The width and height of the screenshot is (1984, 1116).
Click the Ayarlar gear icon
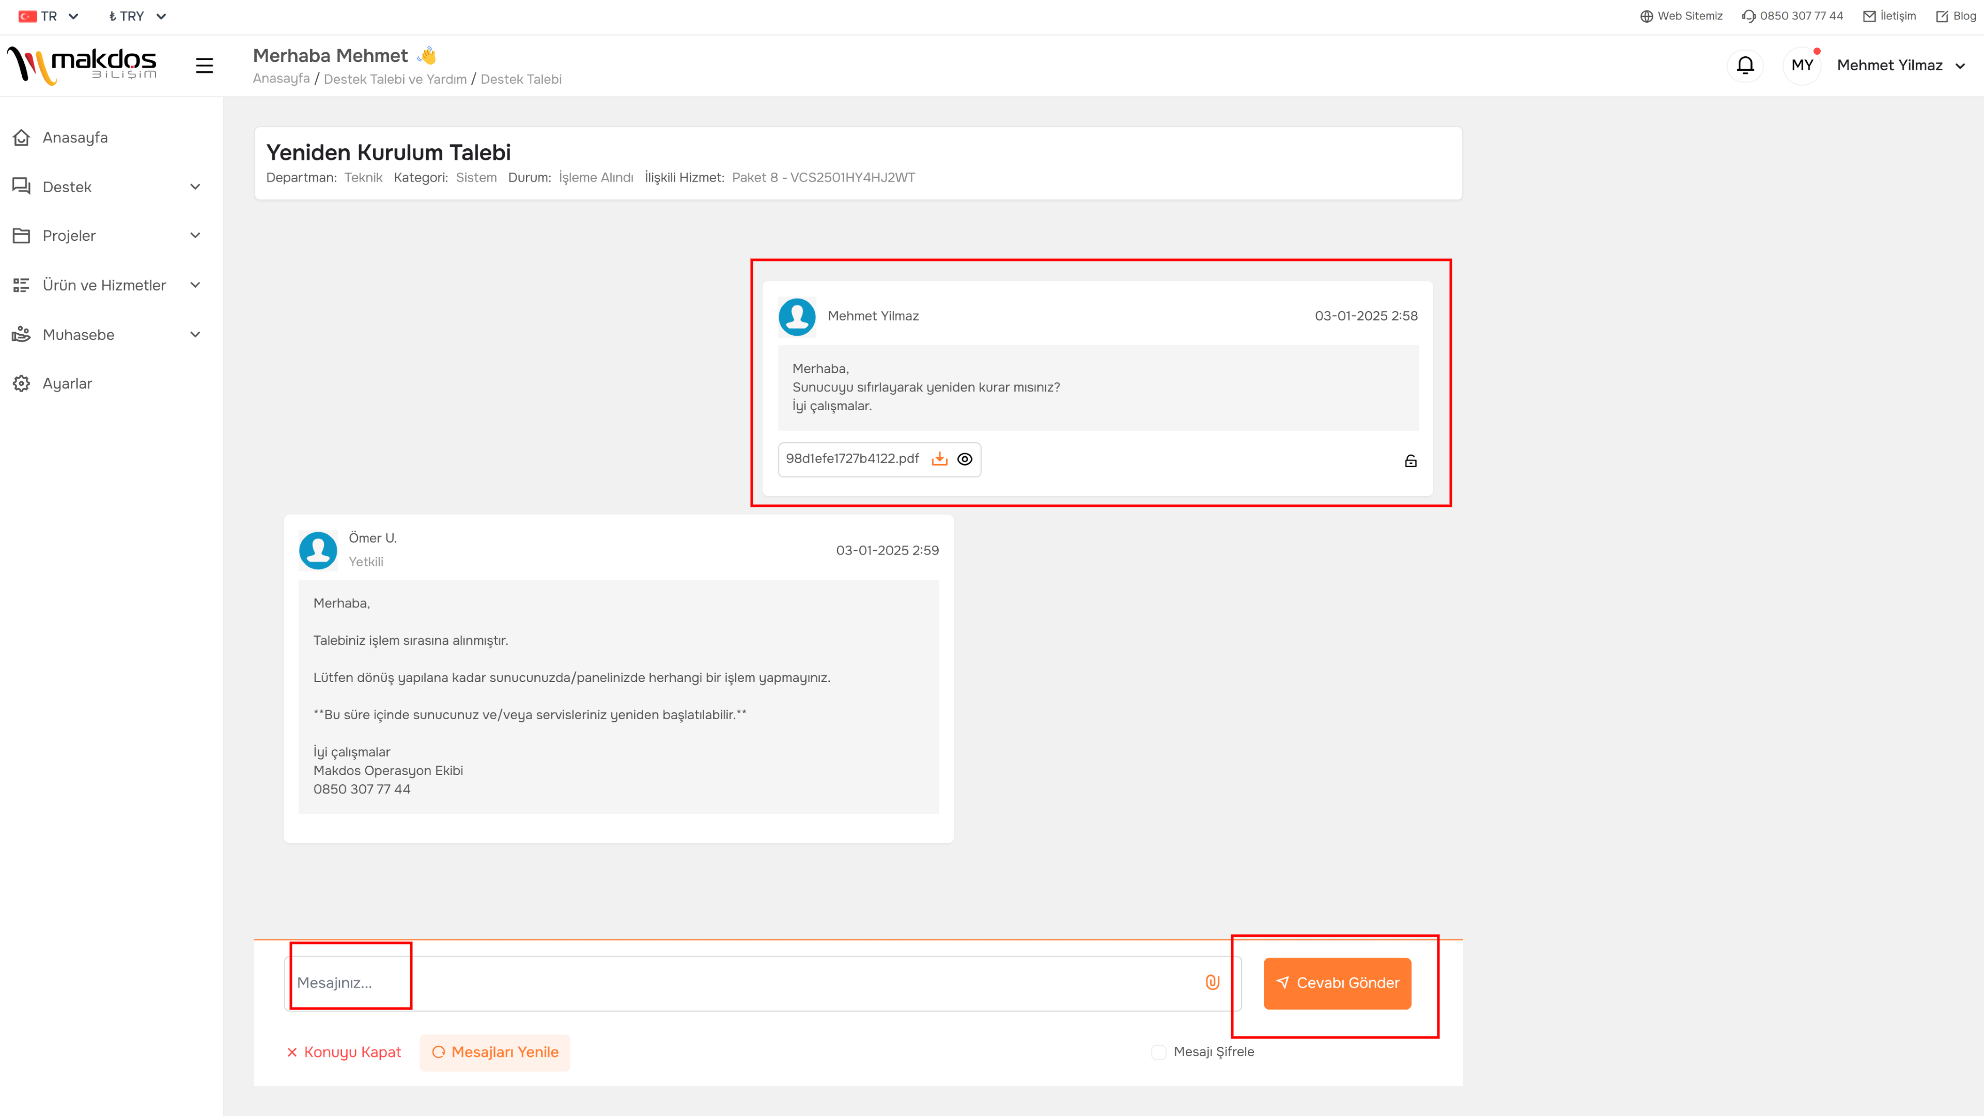(22, 383)
